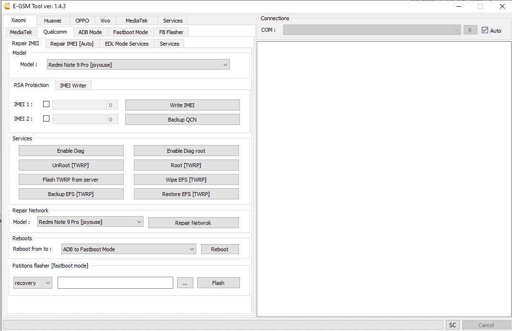Switch to the IMEI Writer tab
The height and width of the screenshot is (331, 512).
click(x=73, y=86)
